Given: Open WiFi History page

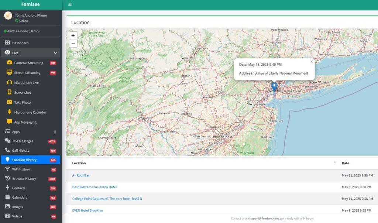Looking at the screenshot, I should click(x=21, y=169).
